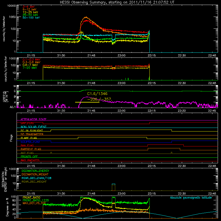Select the DECIMATION_ENERGY legend label
The image size is (221, 221).
pyautogui.click(x=35, y=171)
